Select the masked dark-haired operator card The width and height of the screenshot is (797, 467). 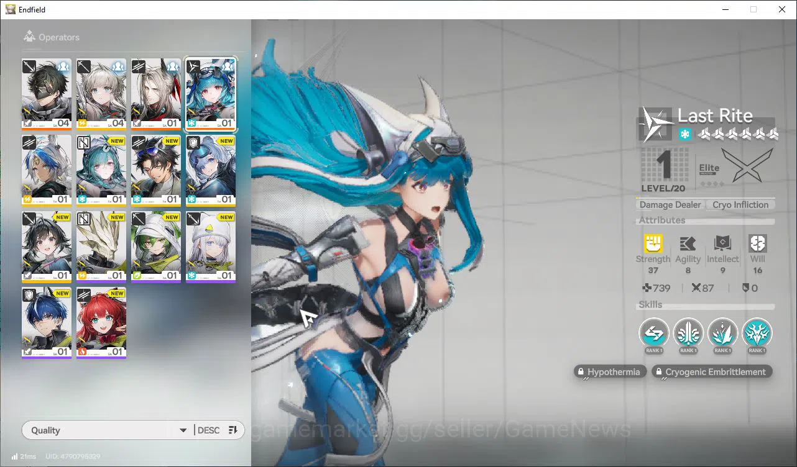[47, 94]
